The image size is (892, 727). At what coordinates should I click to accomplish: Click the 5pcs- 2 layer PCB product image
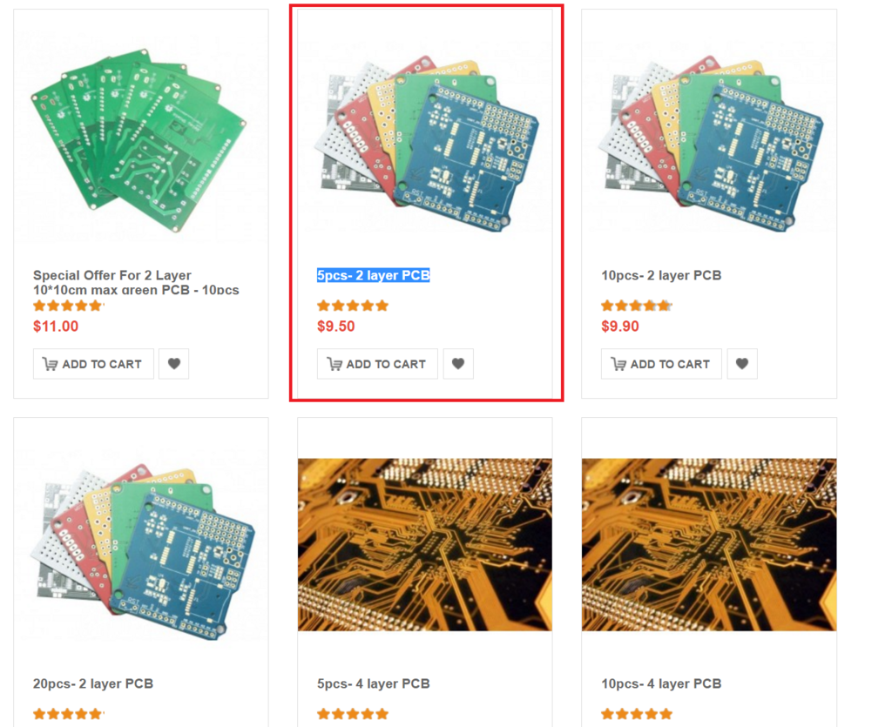pos(427,144)
